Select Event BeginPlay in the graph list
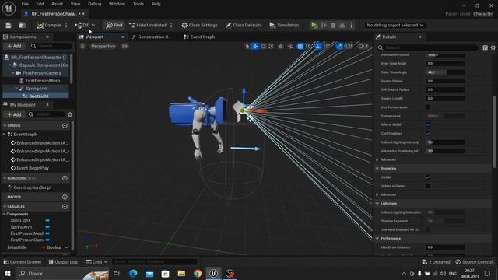 33,168
